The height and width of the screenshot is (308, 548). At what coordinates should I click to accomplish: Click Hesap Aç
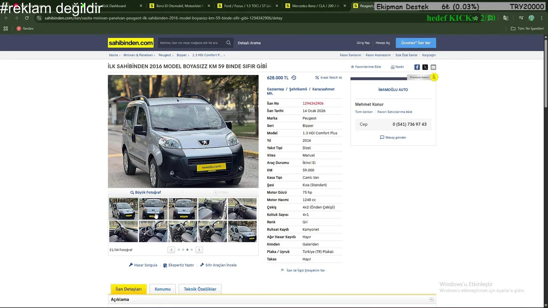(383, 43)
